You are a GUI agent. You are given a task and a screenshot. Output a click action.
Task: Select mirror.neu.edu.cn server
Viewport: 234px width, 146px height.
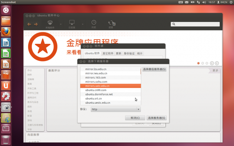pos(110,73)
